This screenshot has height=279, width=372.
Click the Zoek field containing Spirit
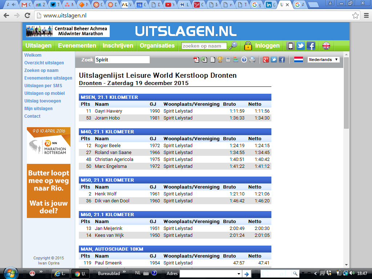point(122,60)
